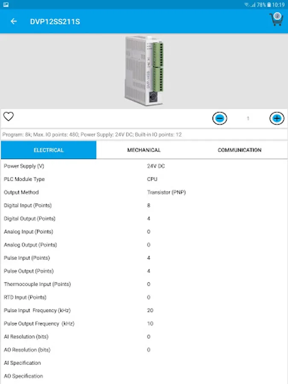Tap the Pulse Output (Points) label
The image size is (288, 384).
29,271
